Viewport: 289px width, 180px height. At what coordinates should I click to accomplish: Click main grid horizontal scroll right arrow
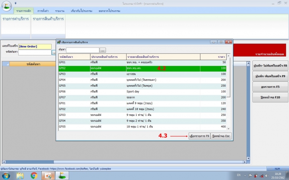[x=245, y=162]
